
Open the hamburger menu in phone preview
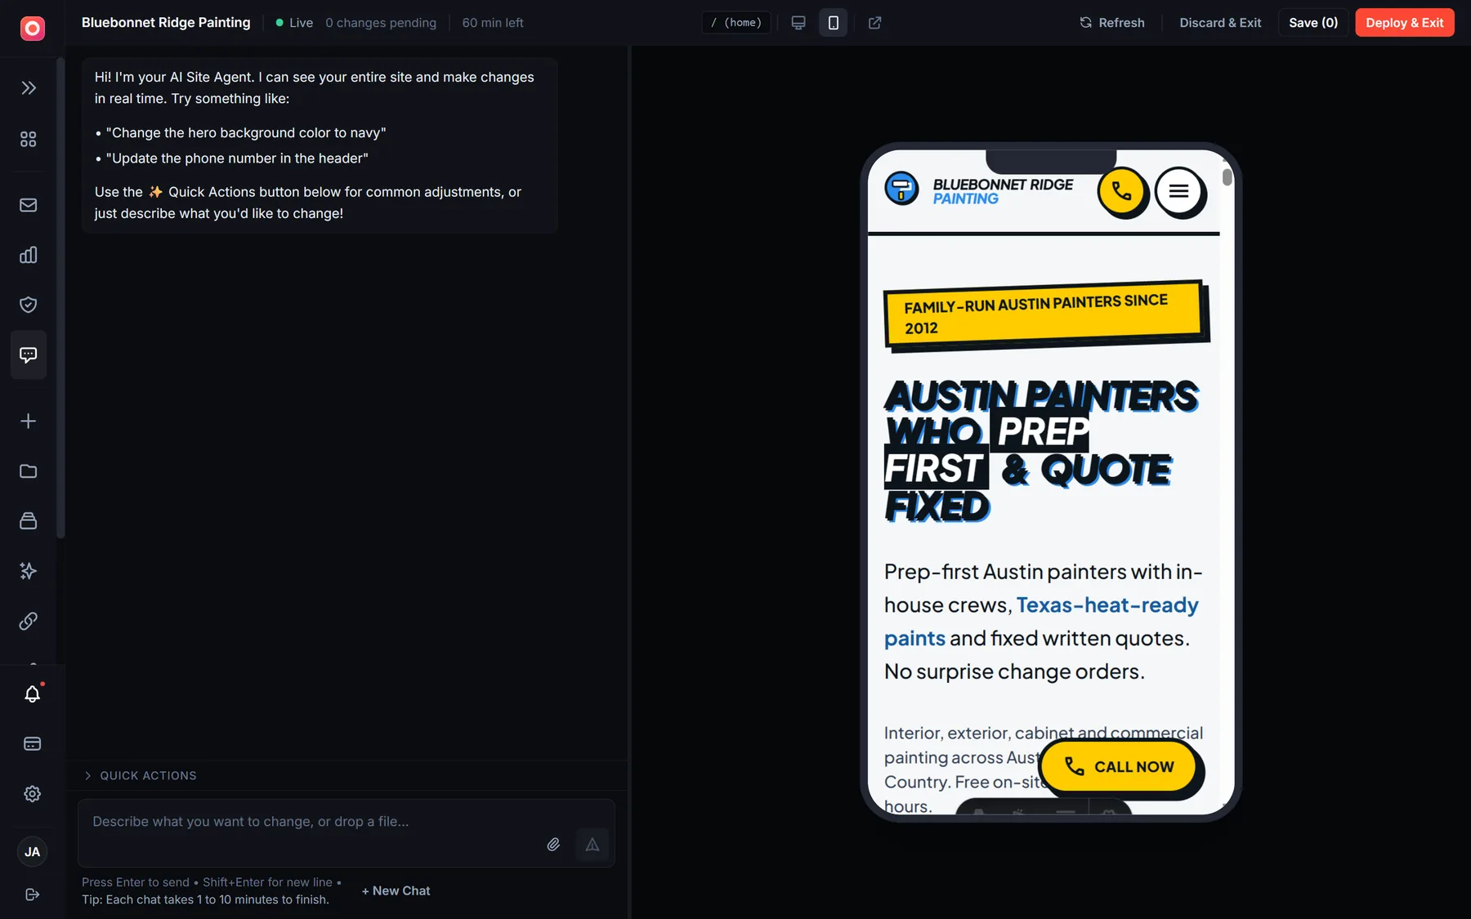[1178, 192]
